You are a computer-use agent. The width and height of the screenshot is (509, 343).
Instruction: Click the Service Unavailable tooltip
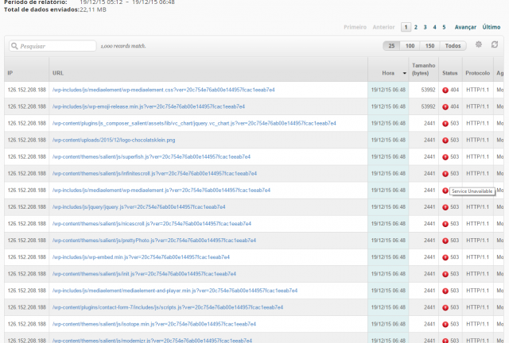coord(472,191)
